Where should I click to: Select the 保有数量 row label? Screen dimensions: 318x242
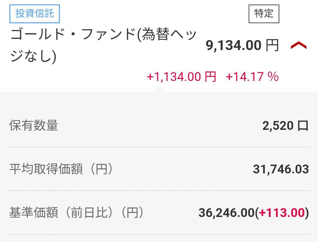point(34,126)
